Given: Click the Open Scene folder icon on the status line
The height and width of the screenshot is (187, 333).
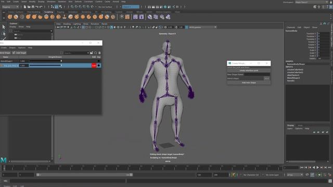Looking at the screenshot, I should 29,7.
